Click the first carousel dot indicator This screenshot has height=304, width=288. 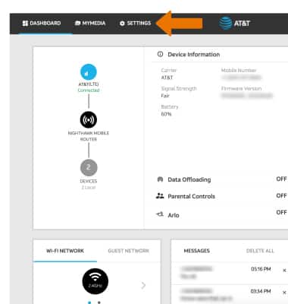89,302
